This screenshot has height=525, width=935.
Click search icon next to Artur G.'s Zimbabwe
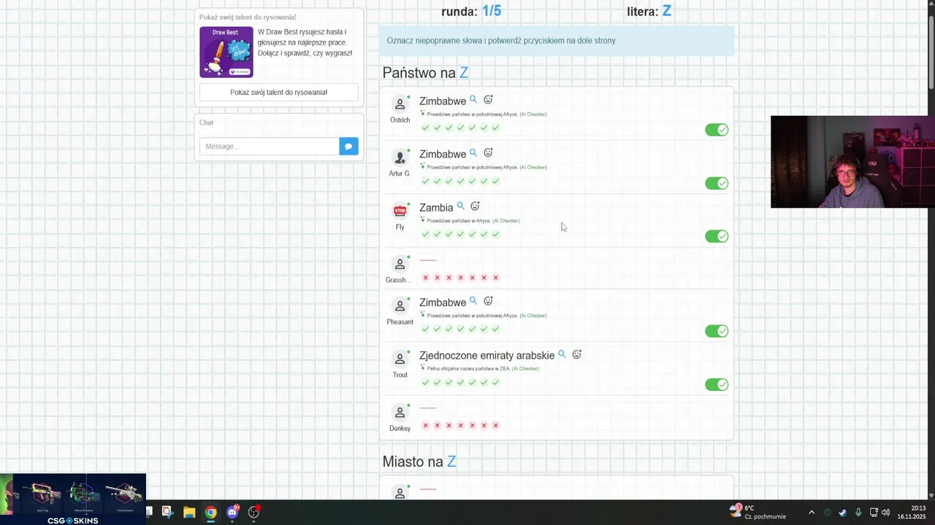click(473, 153)
